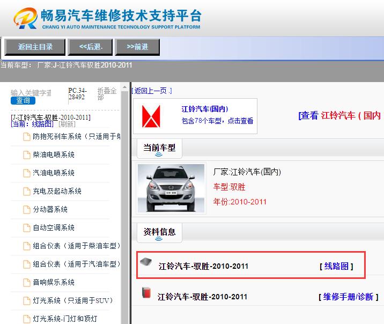Click document icon next to 防抱死刹车系统

click(26, 137)
